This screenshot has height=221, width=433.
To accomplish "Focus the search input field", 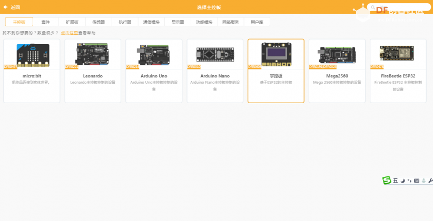I will (x=399, y=7).
